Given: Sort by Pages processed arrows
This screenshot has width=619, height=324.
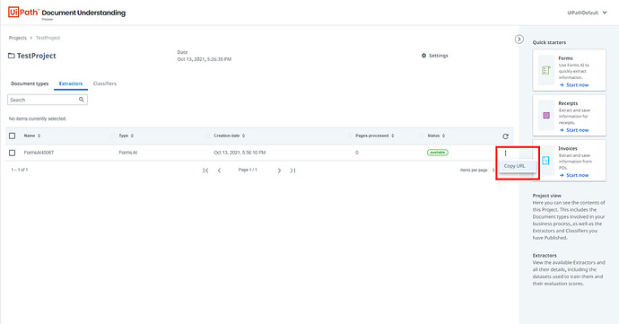Looking at the screenshot, I should [393, 136].
